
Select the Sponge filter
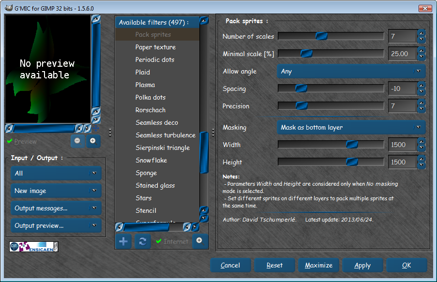157,173
